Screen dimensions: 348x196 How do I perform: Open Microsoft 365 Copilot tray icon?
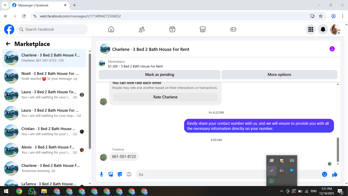282,171
